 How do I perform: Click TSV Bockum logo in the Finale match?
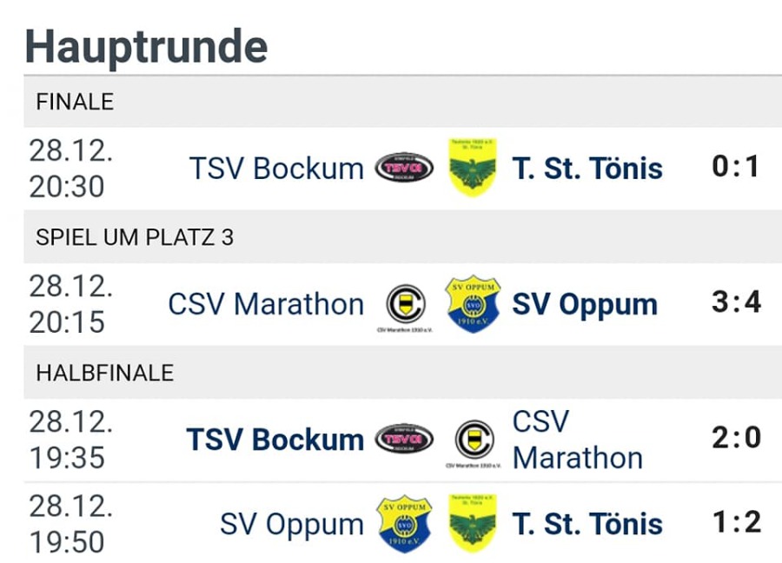[x=404, y=168]
